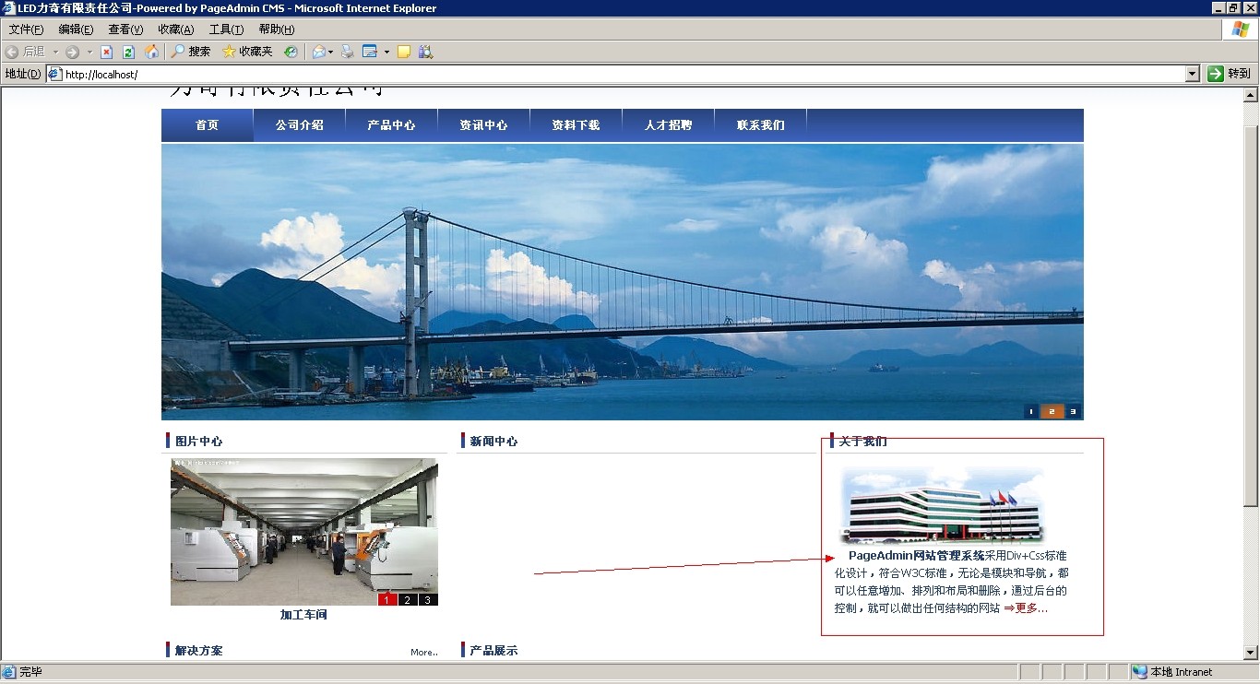
Task: Select the 产品中心 navigation tab
Action: (x=391, y=125)
